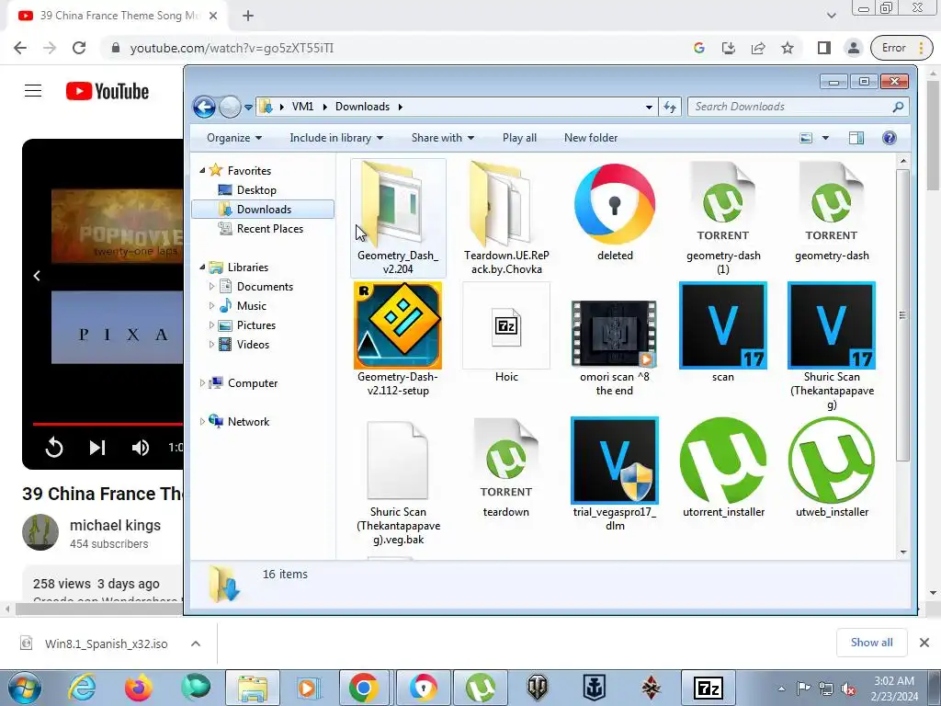Expand the Computer node
The image size is (941, 706).
coord(202,383)
